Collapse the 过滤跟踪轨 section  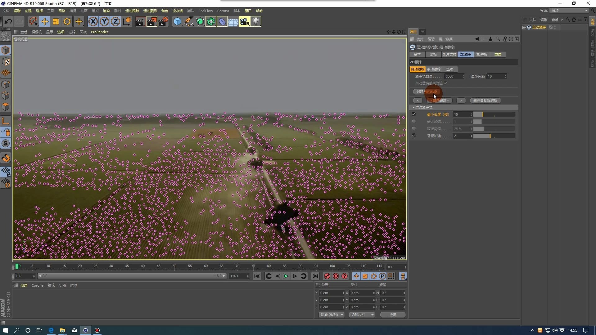[413, 107]
